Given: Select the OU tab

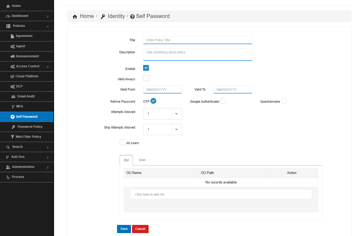Looking at the screenshot, I should tap(126, 160).
